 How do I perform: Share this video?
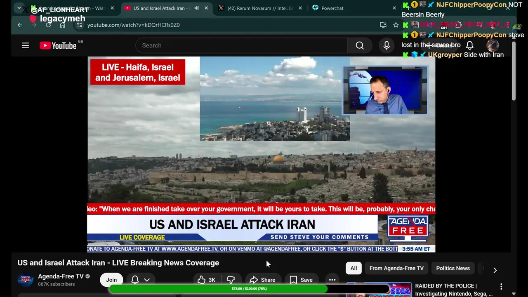[x=262, y=280]
